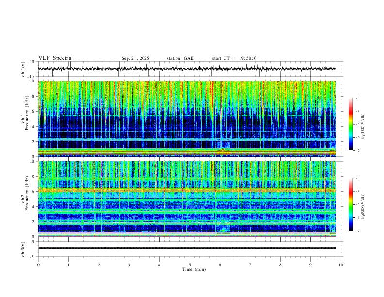The width and height of the screenshot is (384, 297).
Task: Click time axis tick label '9'
Action: pyautogui.click(x=310, y=265)
